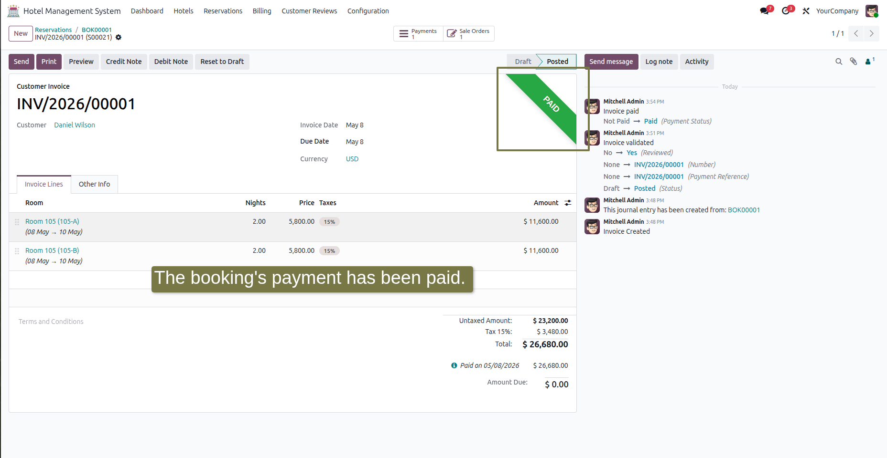Attach files with the paperclip icon
The image size is (887, 458).
tap(854, 62)
